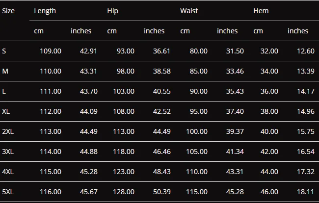319x203 pixels.
Task: Click the 5XL size row label
Action: click(8, 192)
